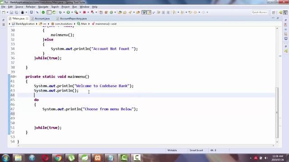Click the vertical scrollbar thumb in editor
289x162 pixels.
277,112
